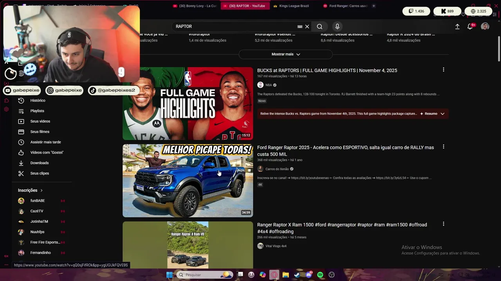Clear the search box with X
501x281 pixels.
tap(307, 27)
